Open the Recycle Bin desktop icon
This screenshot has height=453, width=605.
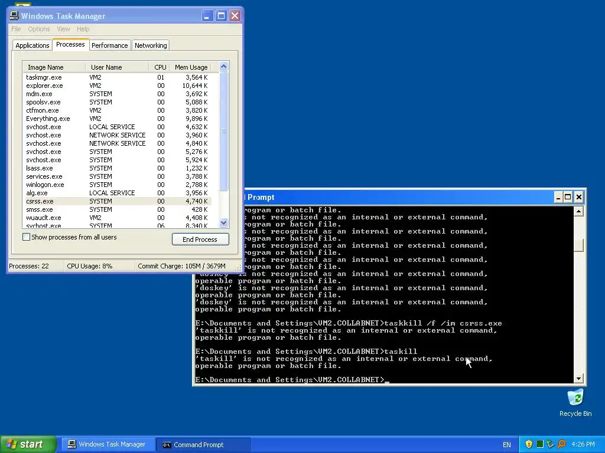[575, 402]
